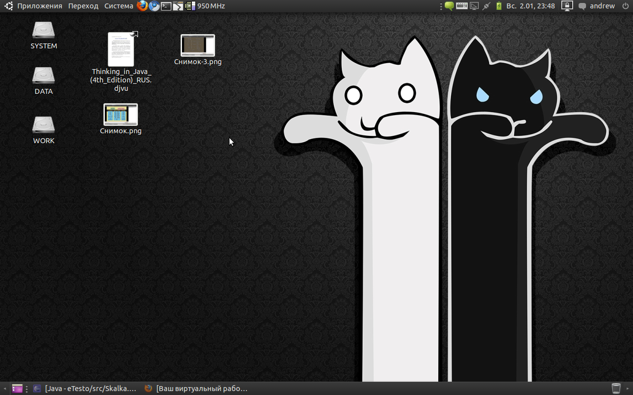This screenshot has width=633, height=395.
Task: Click the CPU frequency 950 MHz monitor
Action: [x=211, y=6]
